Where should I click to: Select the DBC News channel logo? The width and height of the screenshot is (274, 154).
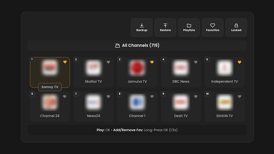181,68
